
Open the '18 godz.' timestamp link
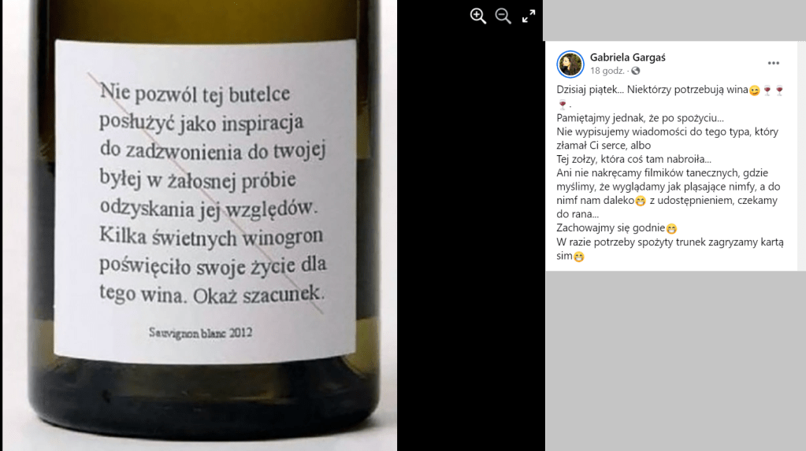click(607, 71)
